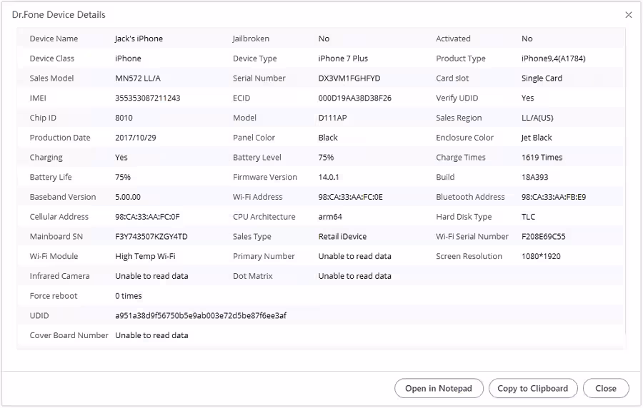The height and width of the screenshot is (408, 643).
Task: Select the device name Jack's iPhone
Action: pyautogui.click(x=139, y=39)
